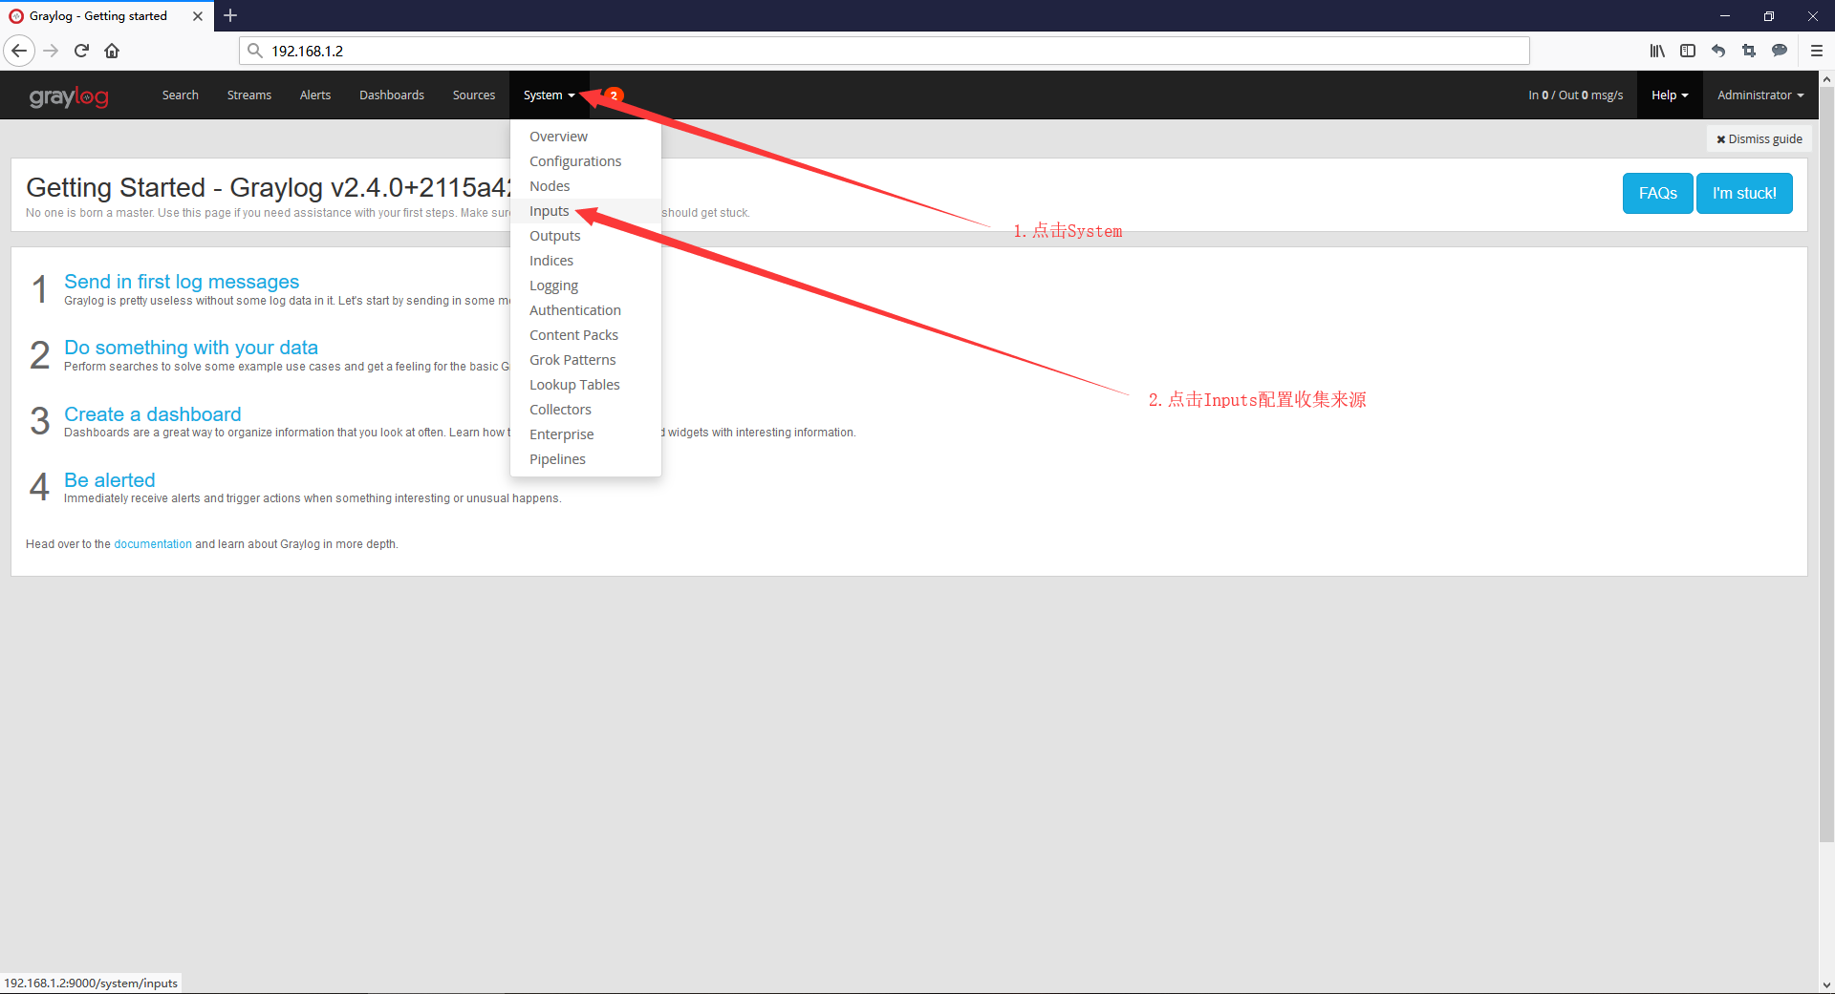This screenshot has height=994, width=1835.
Task: Open Dashboards from the navbar
Action: pos(392,95)
